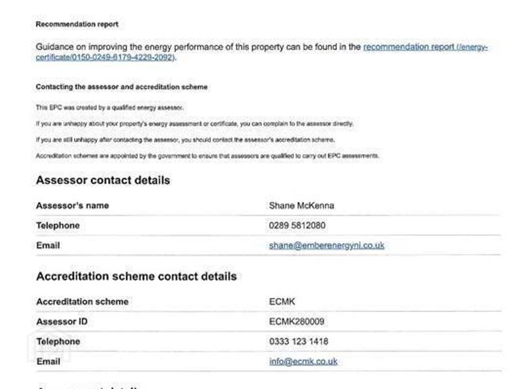Select the ECMK accreditation scheme value
The width and height of the screenshot is (530, 389).
[x=282, y=302]
